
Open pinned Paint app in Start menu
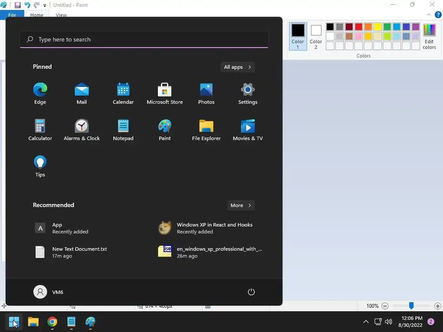point(165,130)
